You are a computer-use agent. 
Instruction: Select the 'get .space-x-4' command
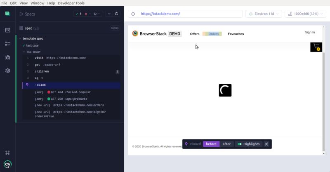point(71,65)
